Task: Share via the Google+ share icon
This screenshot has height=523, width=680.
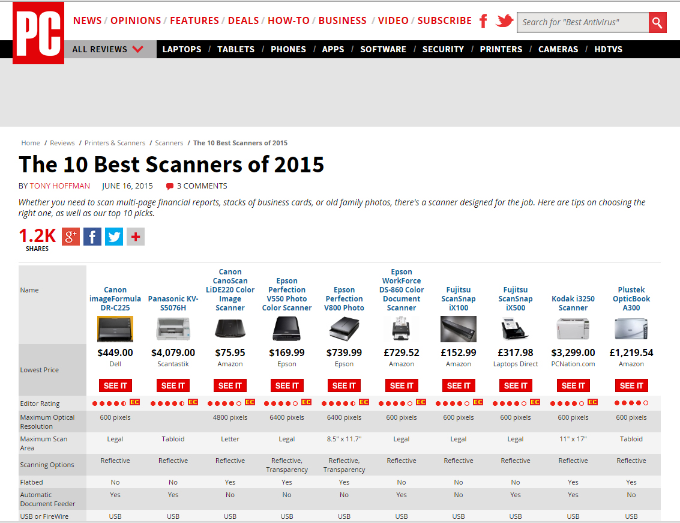Action: (x=71, y=237)
